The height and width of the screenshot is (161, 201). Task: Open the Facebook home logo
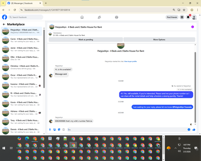tap(4, 17)
